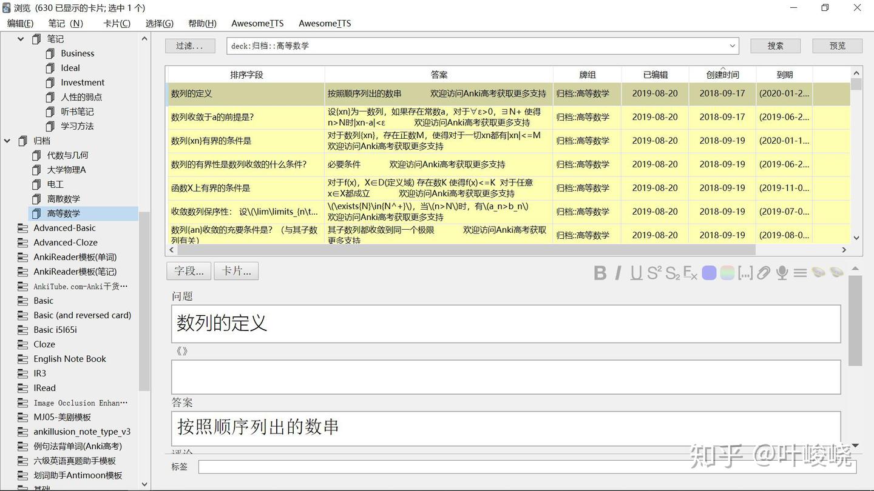Viewport: 874px width, 491px height.
Task: Select the 高等数学 deck in the sidebar
Action: click(x=84, y=213)
